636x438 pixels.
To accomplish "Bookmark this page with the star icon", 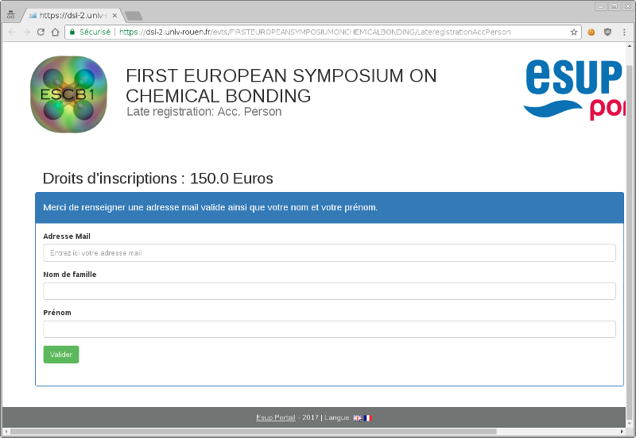I will [574, 33].
